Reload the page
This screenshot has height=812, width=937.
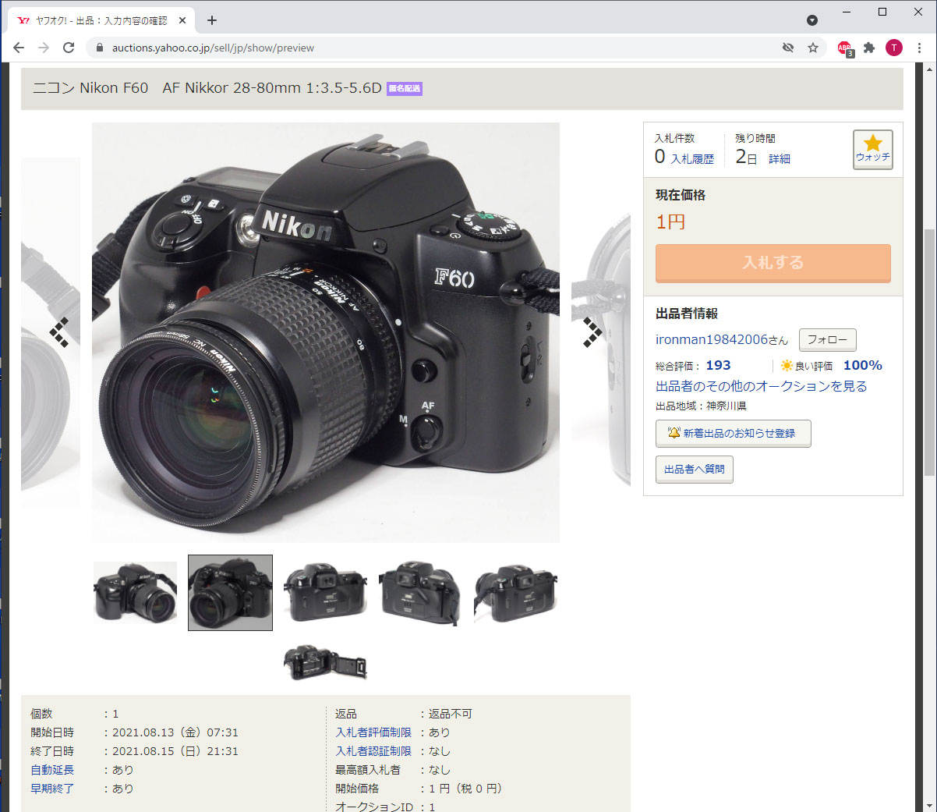coord(69,48)
